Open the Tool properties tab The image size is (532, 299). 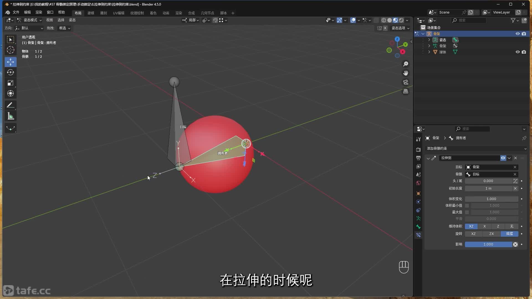tap(418, 139)
